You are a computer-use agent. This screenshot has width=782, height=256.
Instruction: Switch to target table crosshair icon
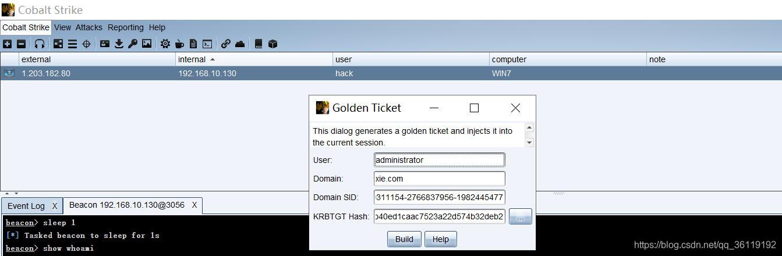[86, 44]
